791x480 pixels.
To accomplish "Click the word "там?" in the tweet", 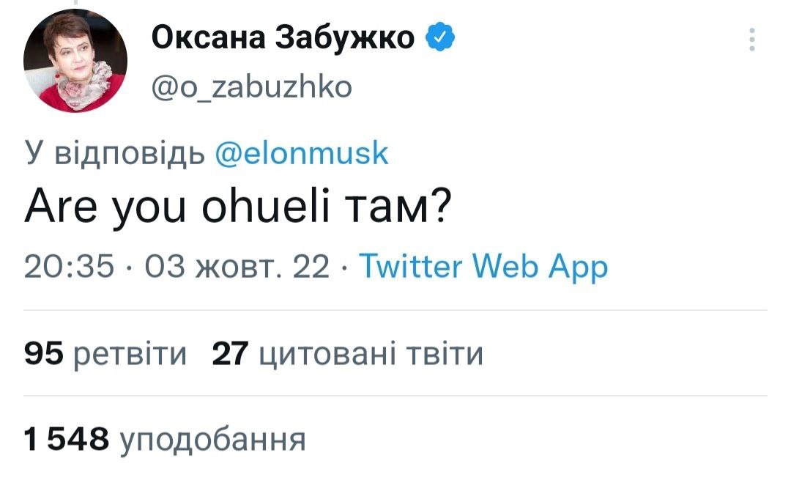I will coord(404,210).
